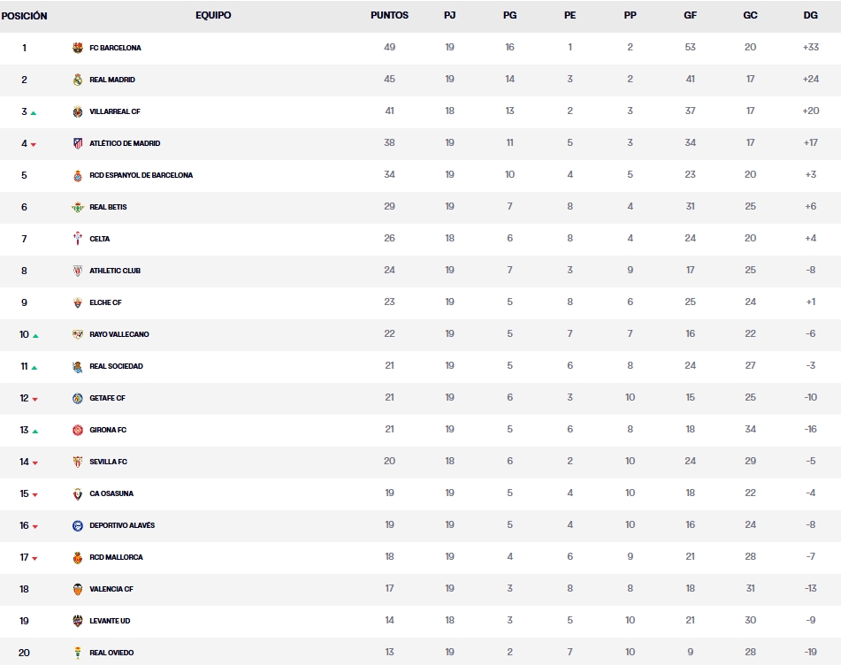Image resolution: width=841 pixels, height=665 pixels.
Task: Click red down arrow beside position 4
Action: coord(34,145)
